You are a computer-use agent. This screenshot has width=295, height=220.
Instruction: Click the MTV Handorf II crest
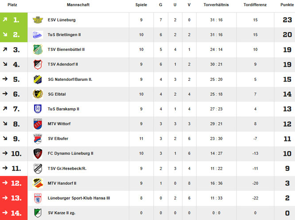click(38, 183)
